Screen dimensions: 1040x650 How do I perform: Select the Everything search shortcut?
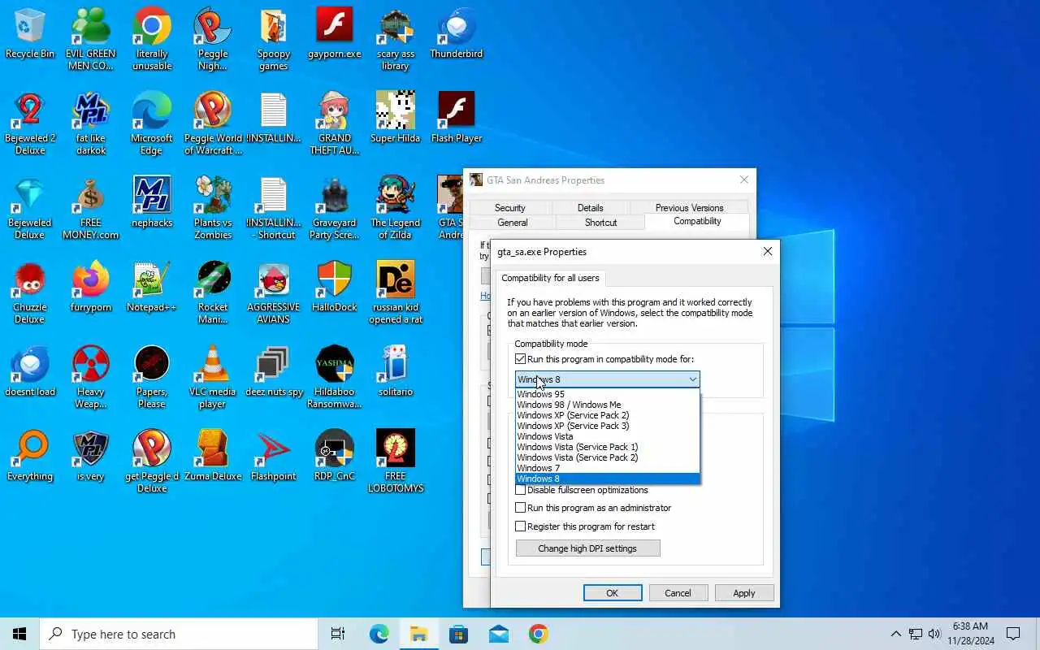click(30, 456)
